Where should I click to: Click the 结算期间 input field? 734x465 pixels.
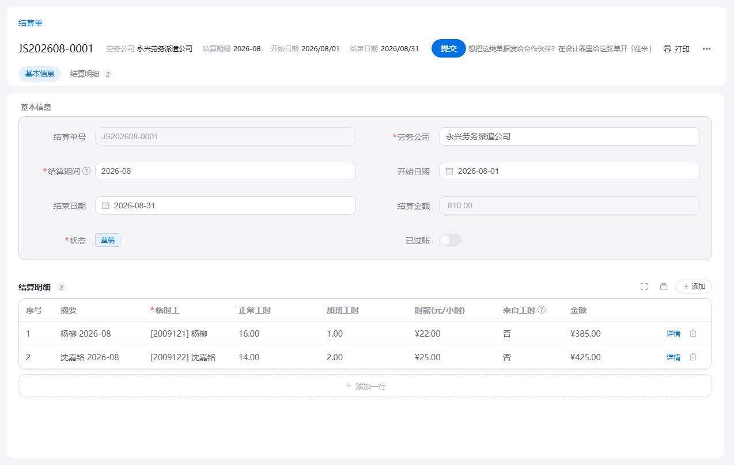(x=225, y=171)
